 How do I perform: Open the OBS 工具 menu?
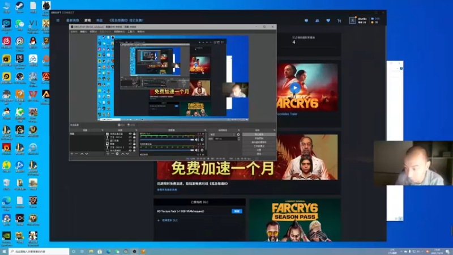point(131,32)
